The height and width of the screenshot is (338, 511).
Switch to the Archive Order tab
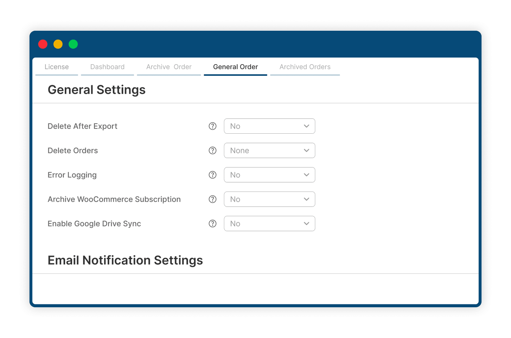169,67
